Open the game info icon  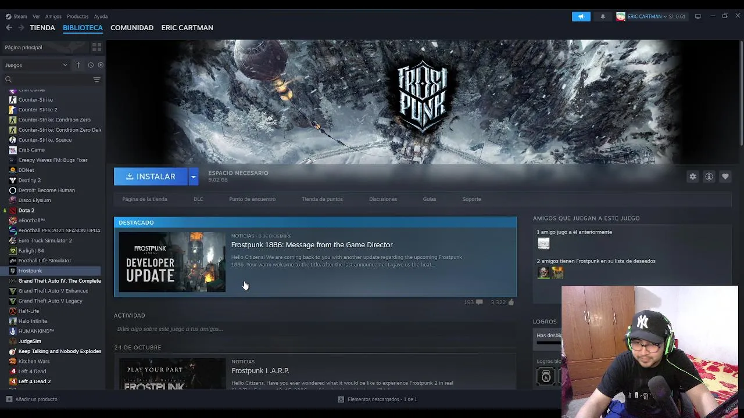point(709,176)
